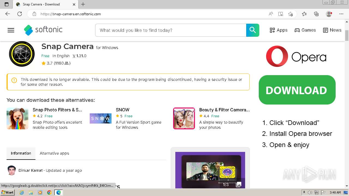Enter Immersive Reader mode
The height and width of the screenshot is (196, 349).
pos(281,14)
